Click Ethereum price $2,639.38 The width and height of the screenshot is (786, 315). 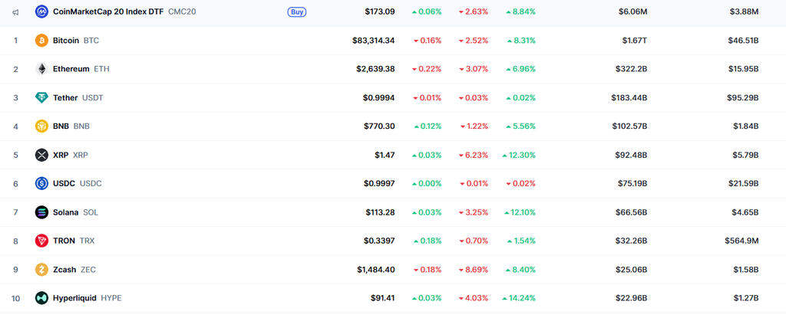click(375, 69)
